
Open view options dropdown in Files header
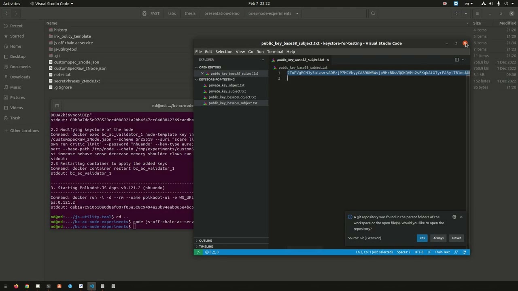tap(466, 13)
